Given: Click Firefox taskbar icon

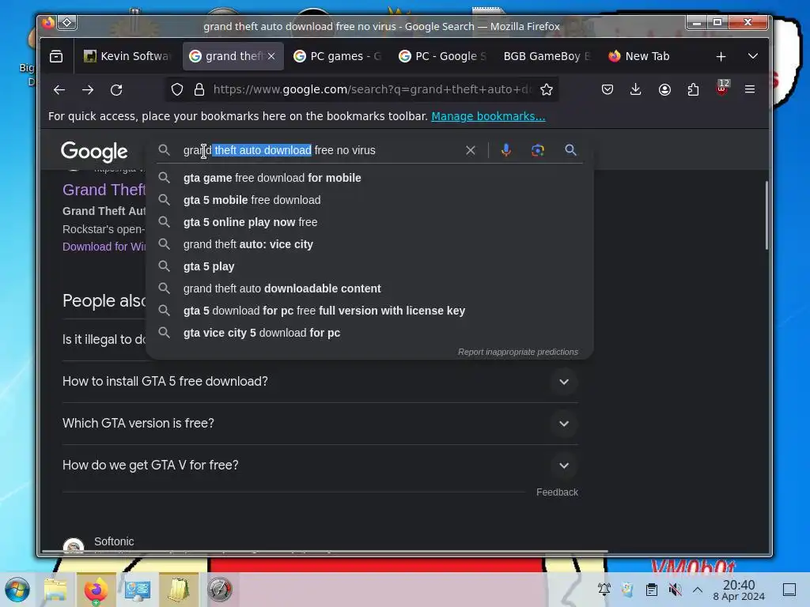Looking at the screenshot, I should (x=96, y=590).
